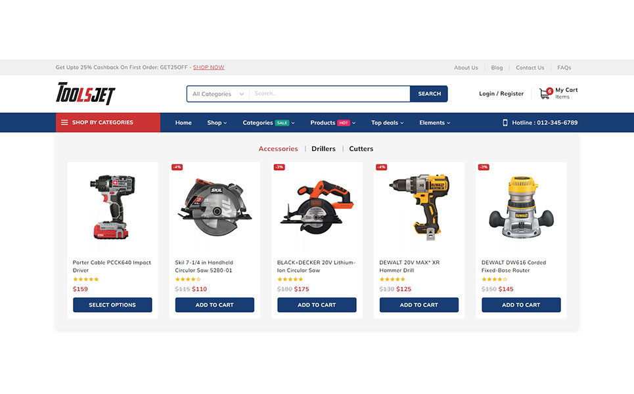Image resolution: width=634 pixels, height=394 pixels.
Task: Open the All Categories dropdown
Action: [217, 94]
